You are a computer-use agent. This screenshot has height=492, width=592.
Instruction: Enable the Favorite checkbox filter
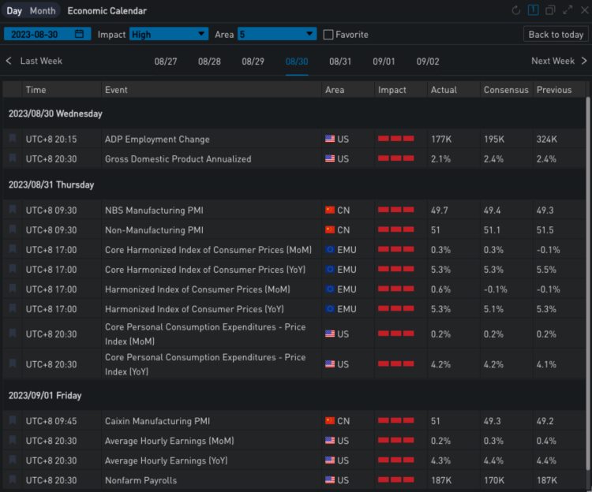click(329, 35)
